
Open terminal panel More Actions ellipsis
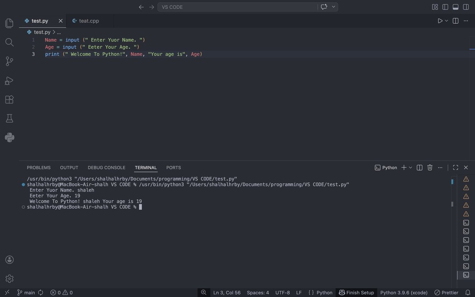coord(440,168)
